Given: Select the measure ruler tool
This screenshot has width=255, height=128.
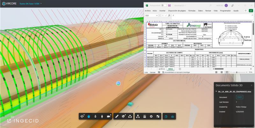Looking at the screenshot, I should click(x=117, y=116).
